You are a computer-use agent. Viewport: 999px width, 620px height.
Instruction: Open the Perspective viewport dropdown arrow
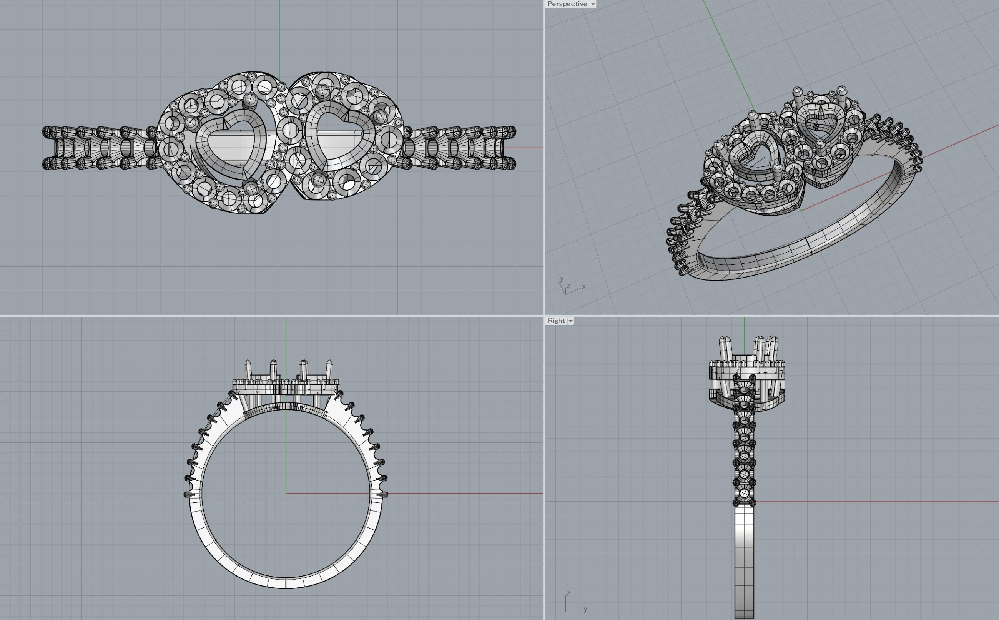[593, 4]
